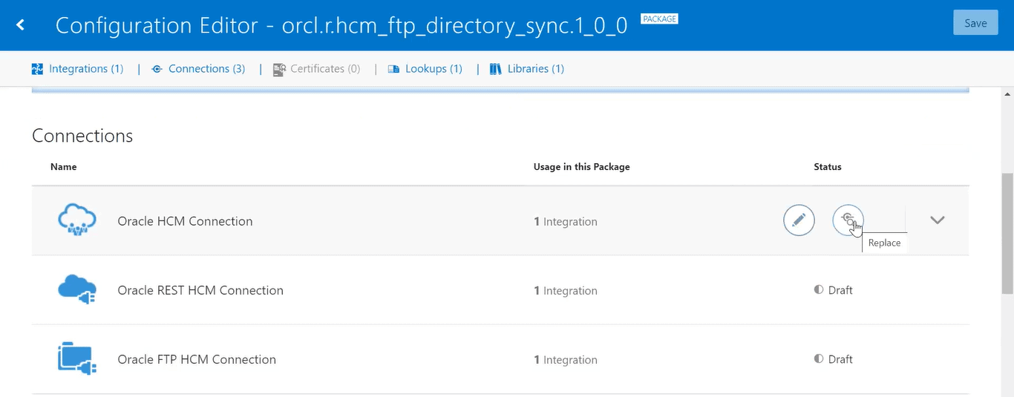This screenshot has height=397, width=1014.
Task: Select the Oracle FTP HCM Connection name
Action: click(x=197, y=359)
